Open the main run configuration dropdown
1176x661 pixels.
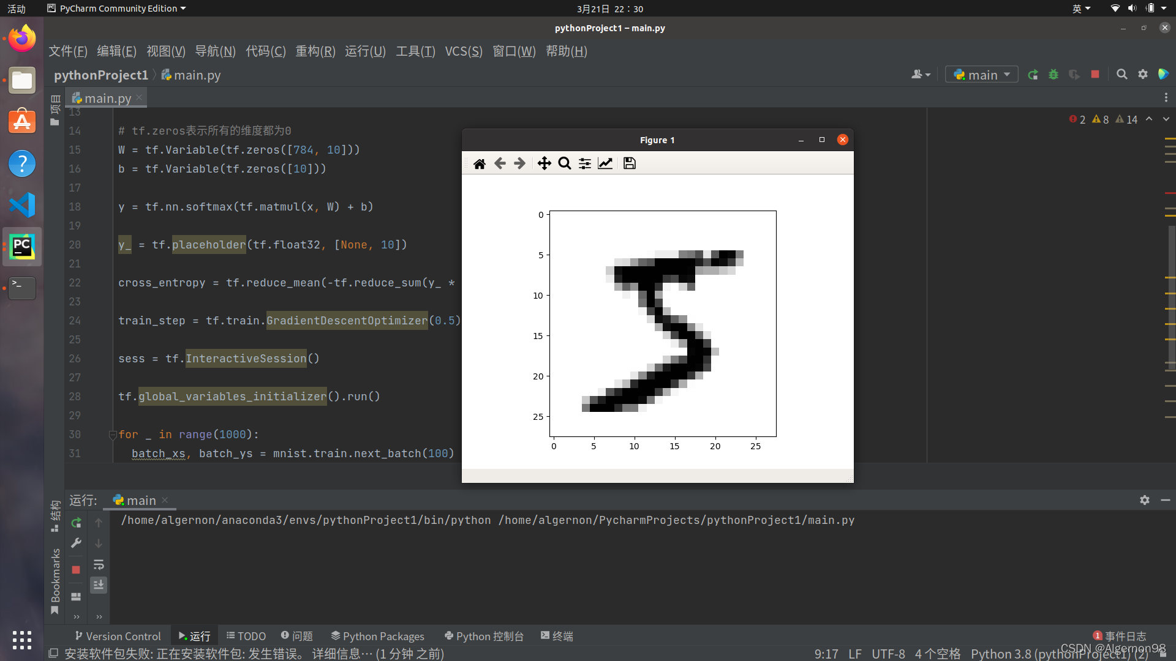point(982,75)
